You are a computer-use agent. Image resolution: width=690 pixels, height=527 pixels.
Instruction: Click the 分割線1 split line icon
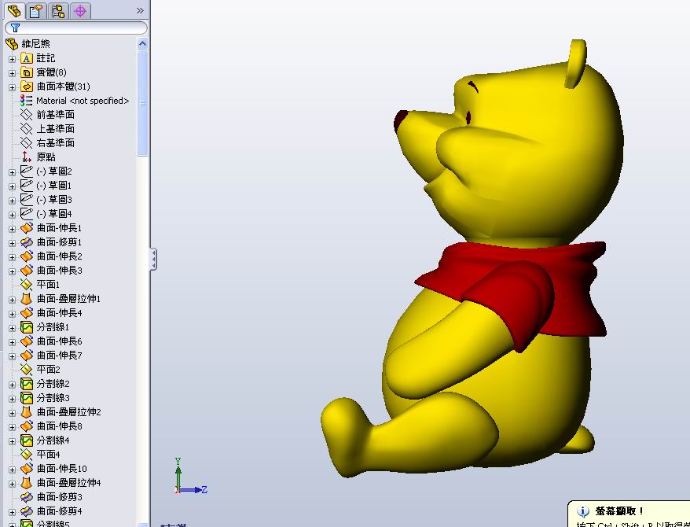[27, 327]
